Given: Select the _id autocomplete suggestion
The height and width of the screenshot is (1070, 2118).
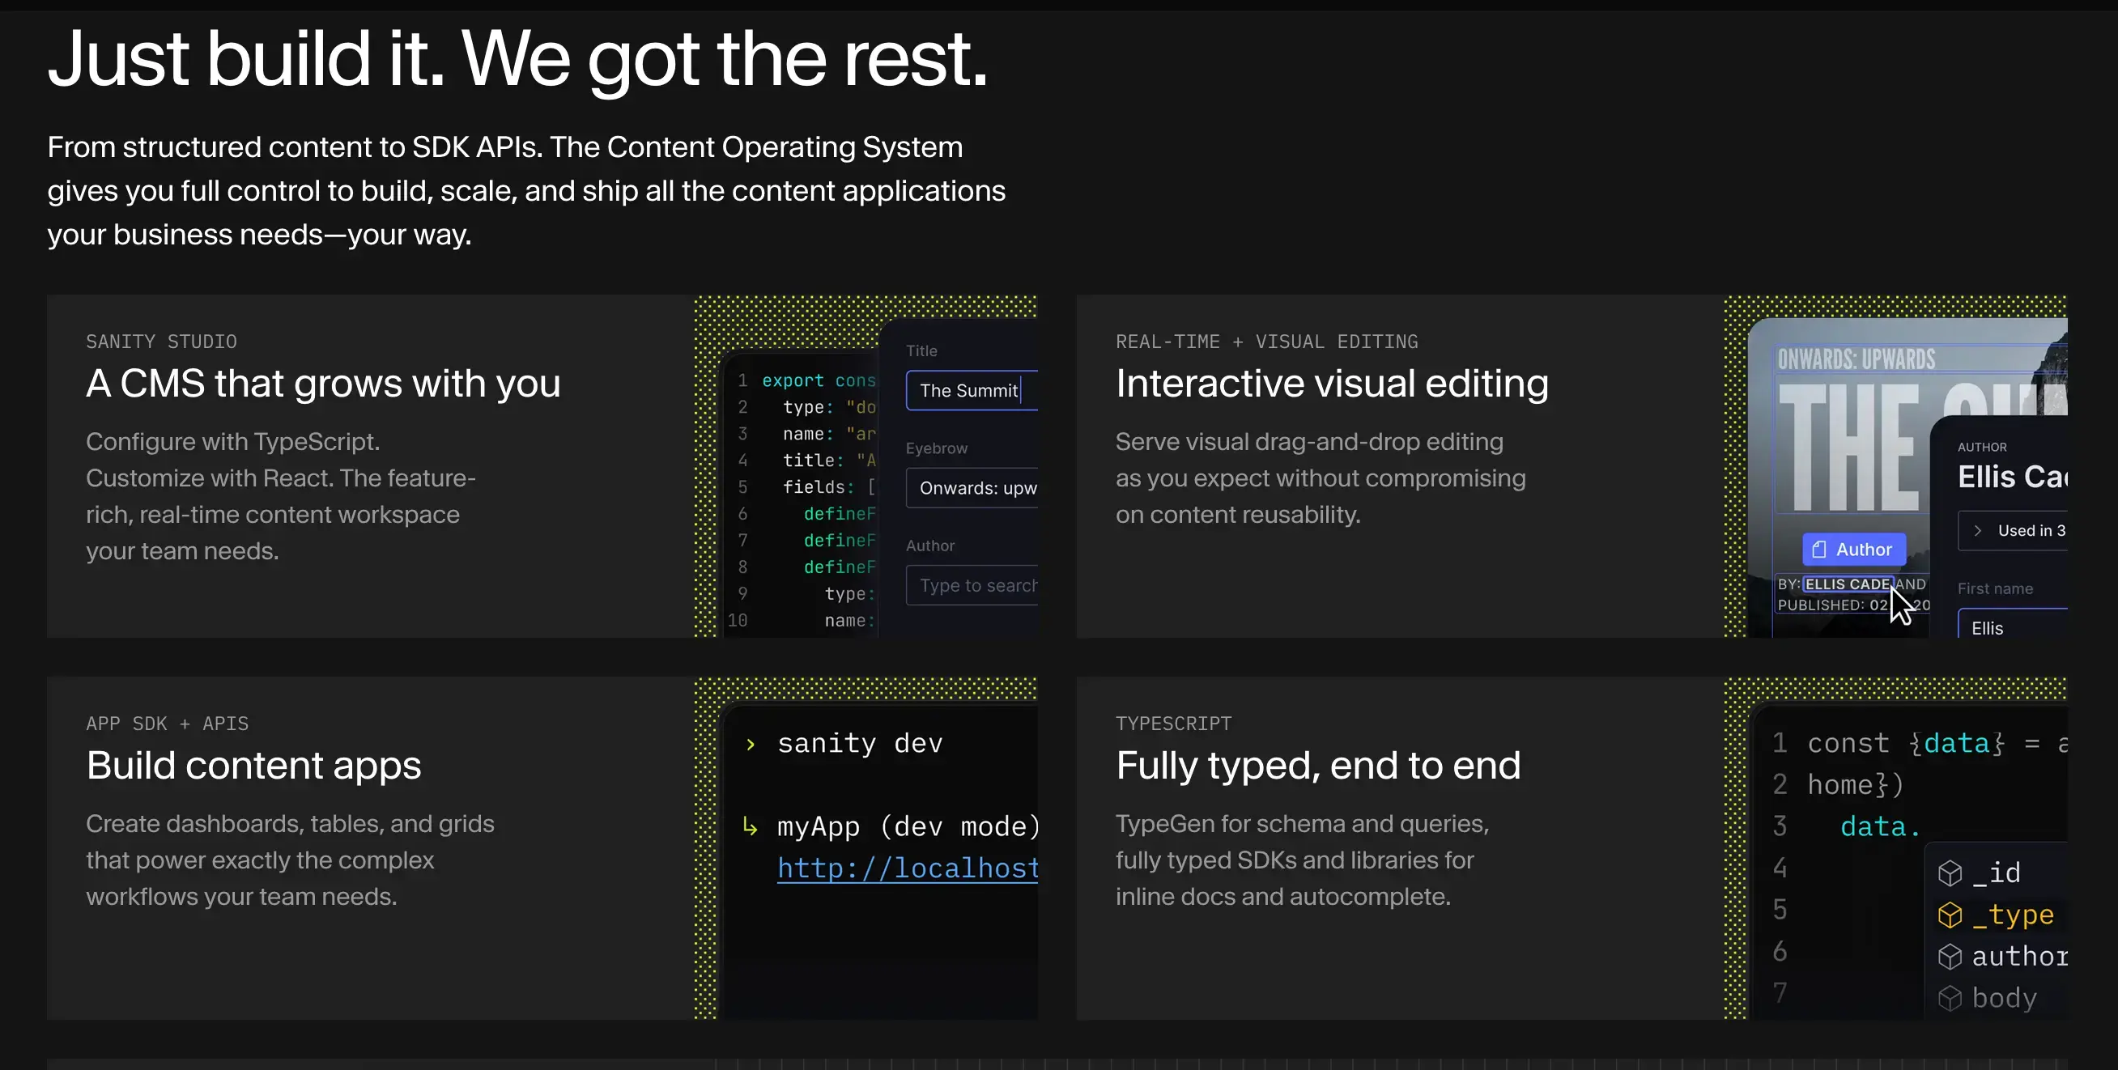Looking at the screenshot, I should coord(1996,873).
